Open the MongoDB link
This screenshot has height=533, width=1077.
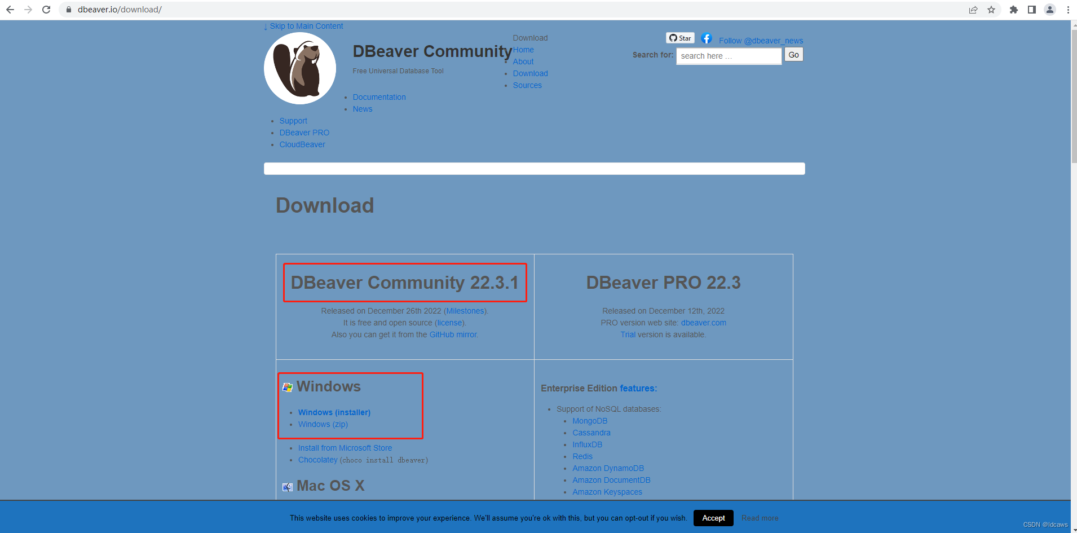coord(590,421)
